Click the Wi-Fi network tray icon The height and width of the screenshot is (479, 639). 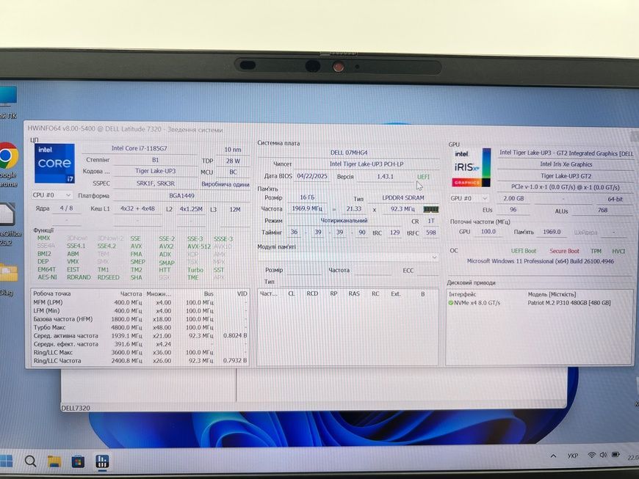click(x=592, y=455)
